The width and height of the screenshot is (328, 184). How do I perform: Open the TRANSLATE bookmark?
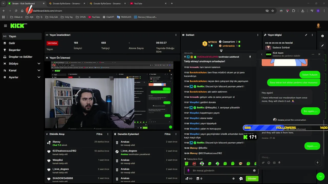(124, 17)
